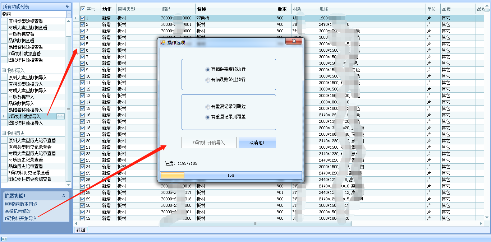Toggle the select-all checkbox beside 序号 header
This screenshot has height=242, width=491.
coord(83,9)
